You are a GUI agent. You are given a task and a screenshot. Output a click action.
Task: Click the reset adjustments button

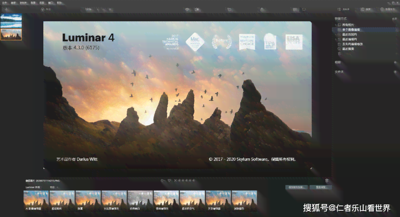coord(321,187)
